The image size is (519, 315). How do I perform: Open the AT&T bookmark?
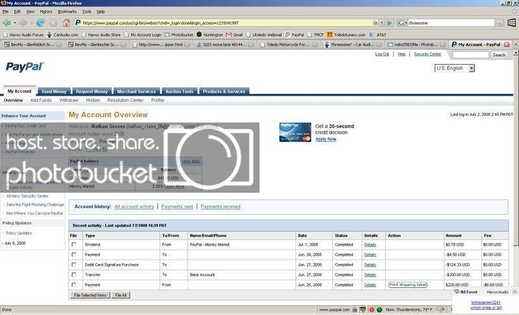[378, 35]
